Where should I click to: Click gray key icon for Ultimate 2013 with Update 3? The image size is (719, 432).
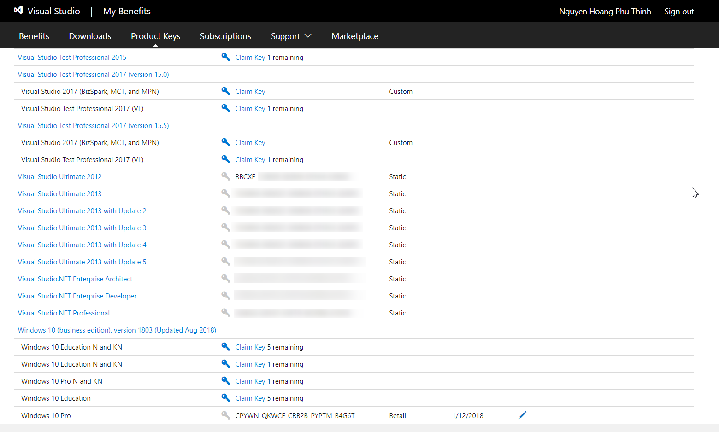[x=225, y=228]
